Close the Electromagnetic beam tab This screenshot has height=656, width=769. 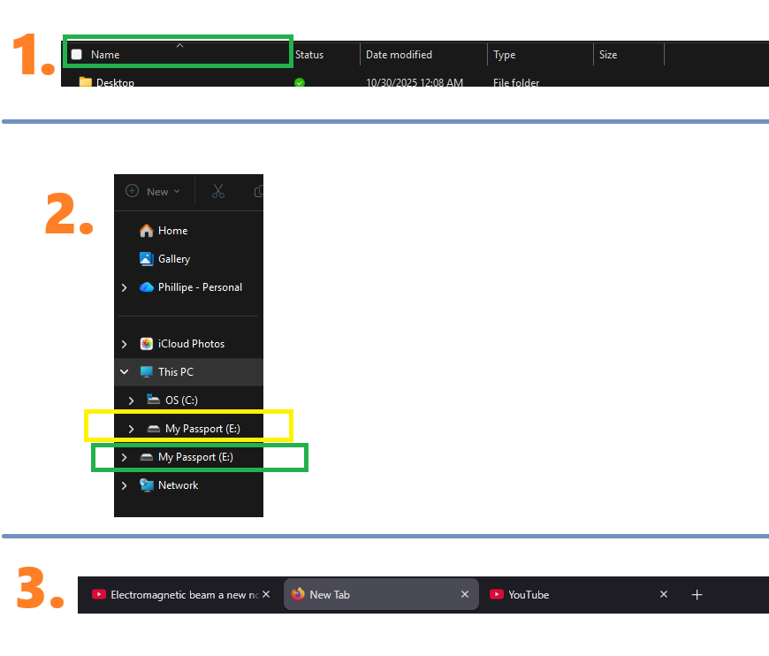[x=266, y=594]
